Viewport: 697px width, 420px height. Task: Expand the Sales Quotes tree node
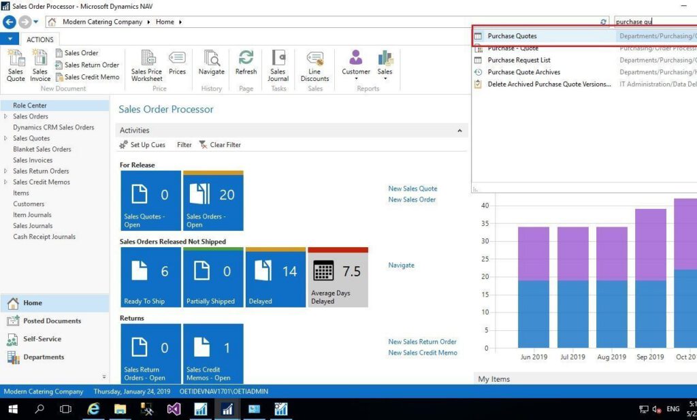[5, 138]
